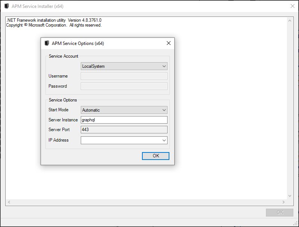
Task: Click the Username input field
Action: click(124, 76)
